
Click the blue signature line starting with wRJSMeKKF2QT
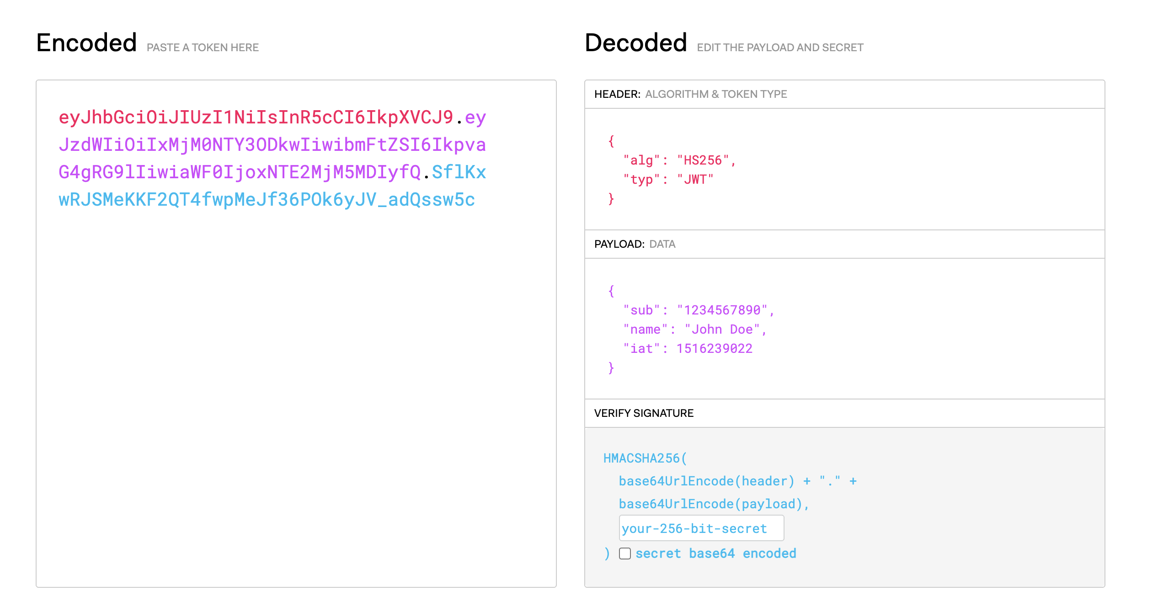pyautogui.click(x=267, y=200)
